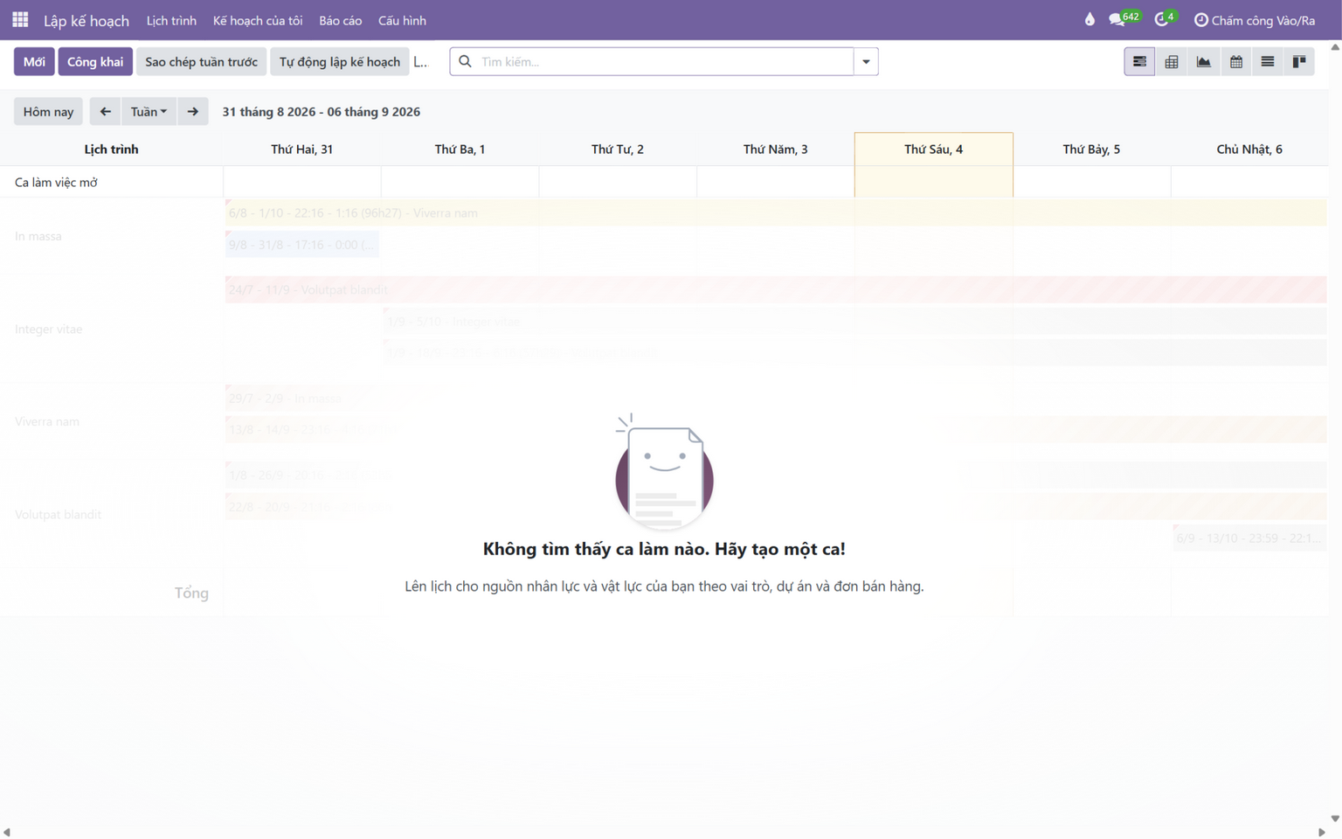Go to previous week arrow
1342x839 pixels.
[105, 111]
